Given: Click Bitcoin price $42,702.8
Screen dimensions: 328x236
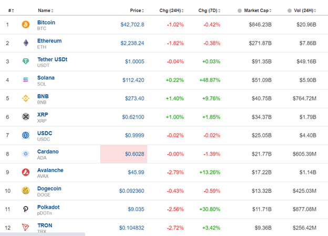Looking at the screenshot, I should [x=132, y=25].
